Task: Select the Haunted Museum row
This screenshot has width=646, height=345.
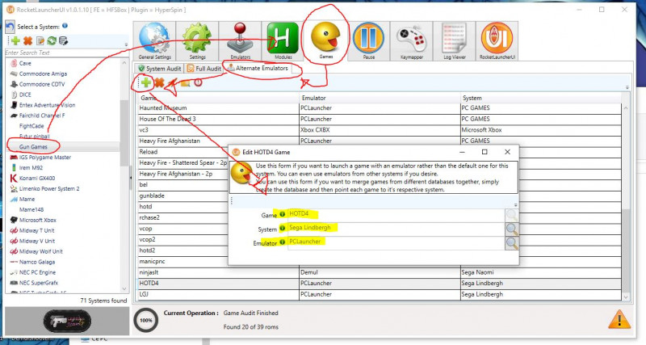Action: click(380, 108)
